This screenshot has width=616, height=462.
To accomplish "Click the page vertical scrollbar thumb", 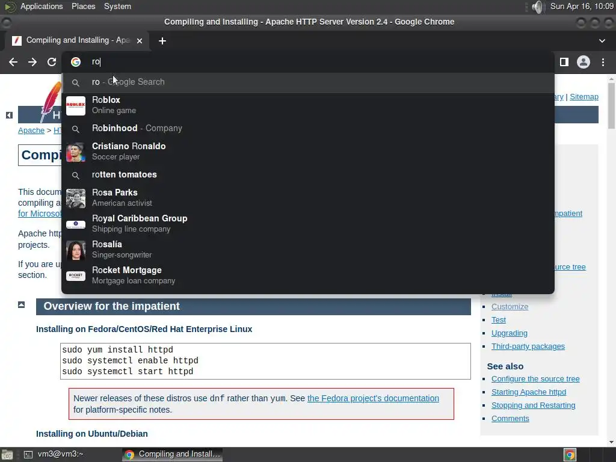I will [611, 106].
